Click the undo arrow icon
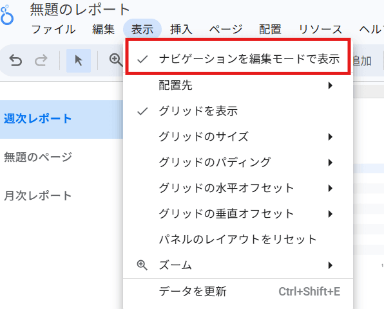Screen dimensions: 384x309 click(15, 60)
